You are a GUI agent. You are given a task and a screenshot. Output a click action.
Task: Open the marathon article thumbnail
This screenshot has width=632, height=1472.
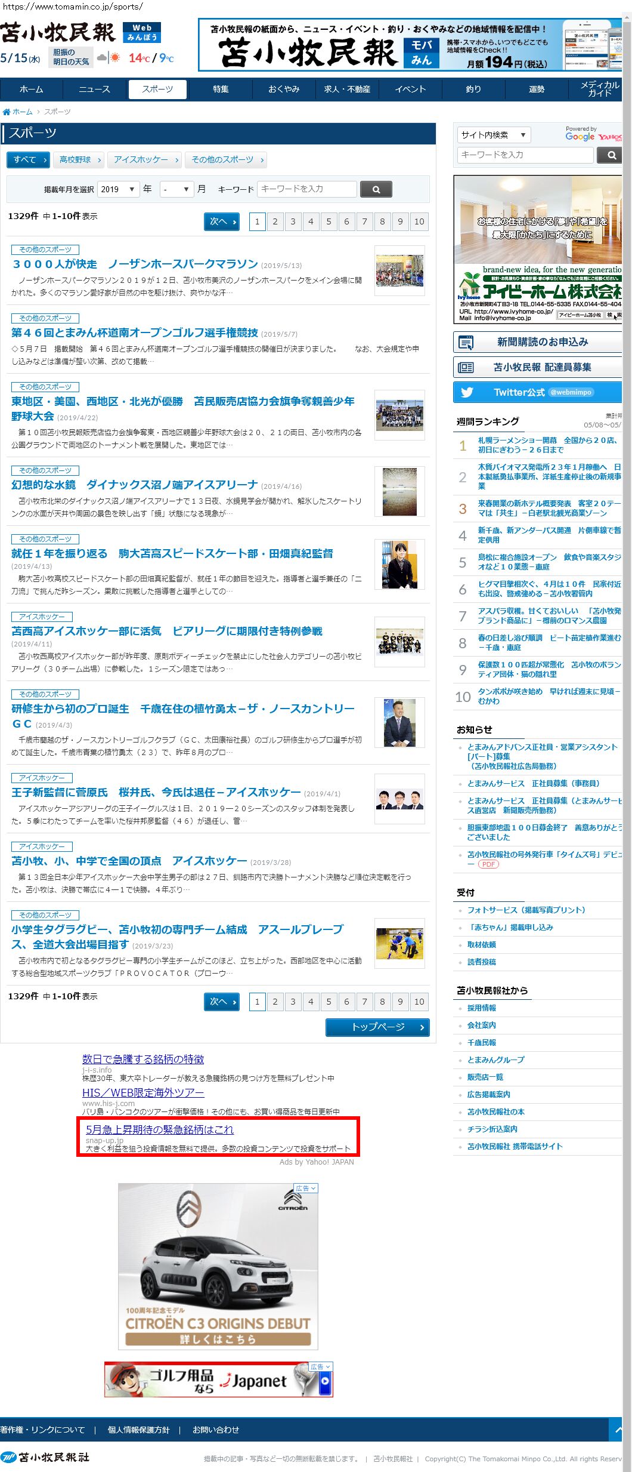pos(399,270)
